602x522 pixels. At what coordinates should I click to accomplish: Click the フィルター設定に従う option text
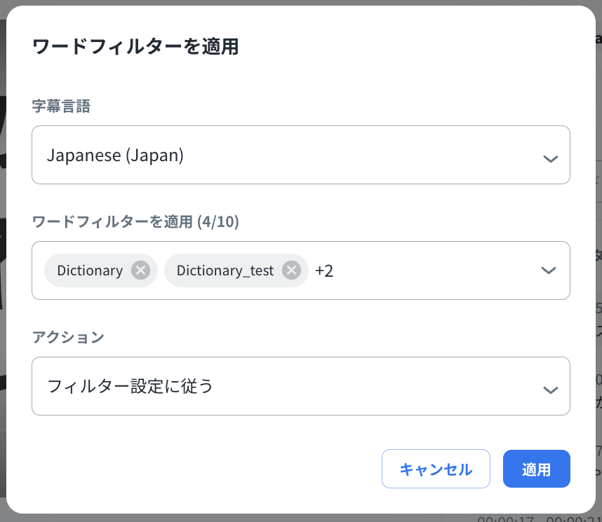pyautogui.click(x=130, y=386)
